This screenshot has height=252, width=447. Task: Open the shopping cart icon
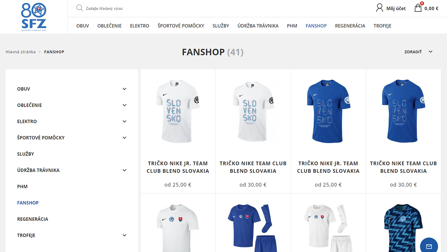[418, 7]
